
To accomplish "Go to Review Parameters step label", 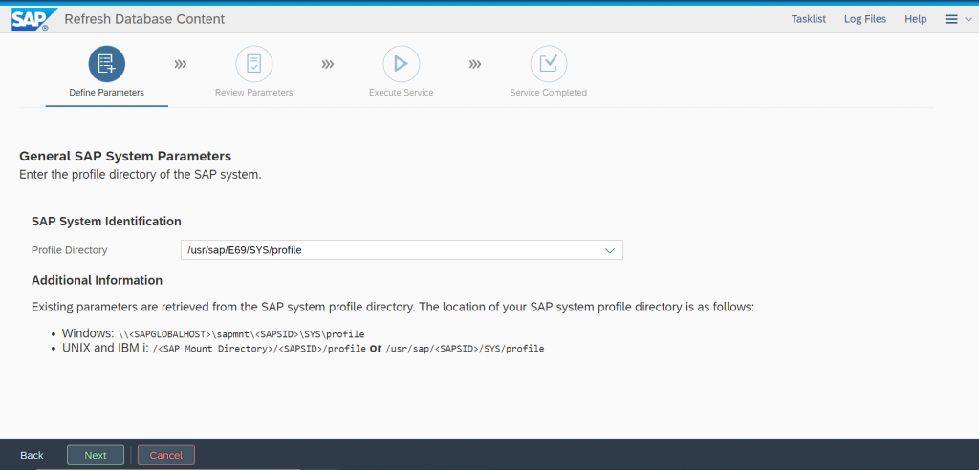I will click(253, 93).
